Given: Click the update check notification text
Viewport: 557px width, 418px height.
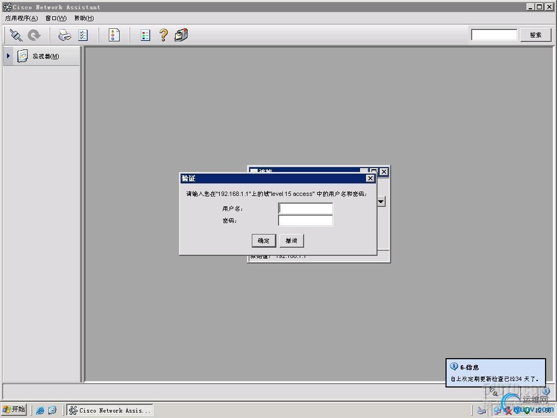Looking at the screenshot, I should coord(494,379).
